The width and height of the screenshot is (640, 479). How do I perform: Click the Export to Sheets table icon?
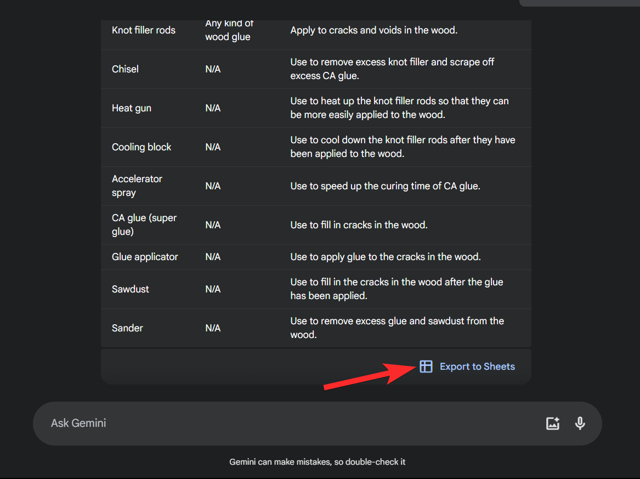coord(426,367)
